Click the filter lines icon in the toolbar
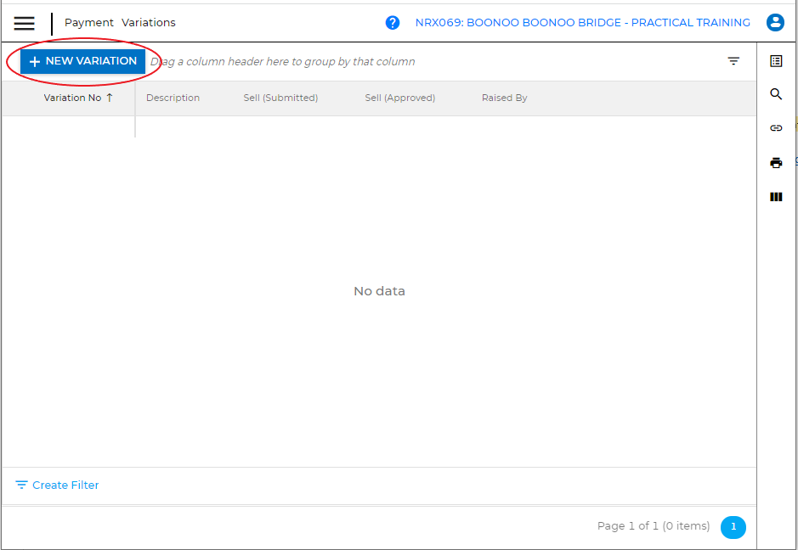Image resolution: width=798 pixels, height=550 pixels. tap(733, 61)
